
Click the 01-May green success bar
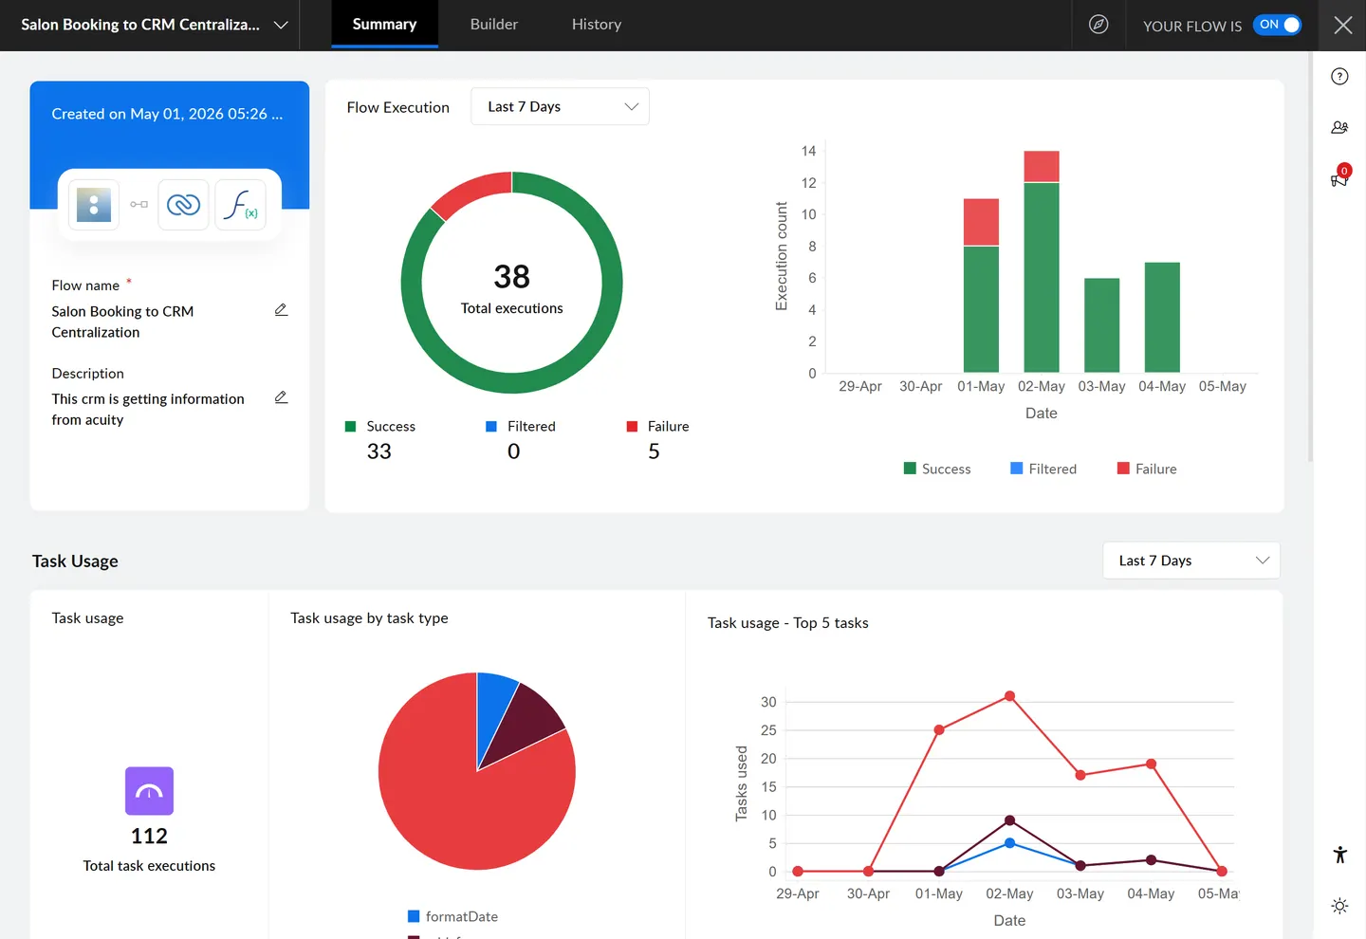981,309
